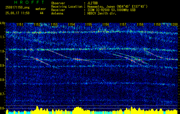Click the kHz axis unit label

pyautogui.click(x=3, y=23)
